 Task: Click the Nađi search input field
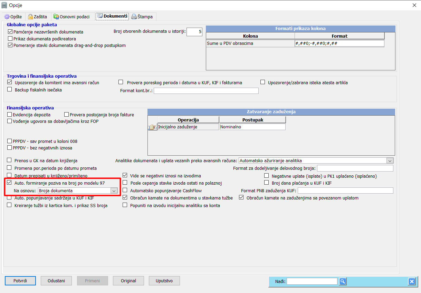point(312,281)
